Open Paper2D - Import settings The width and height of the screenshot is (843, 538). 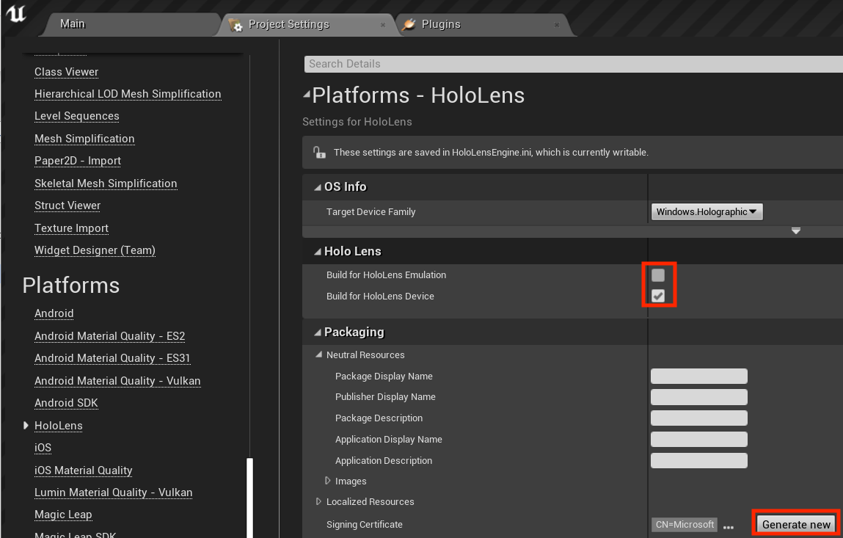pyautogui.click(x=78, y=161)
